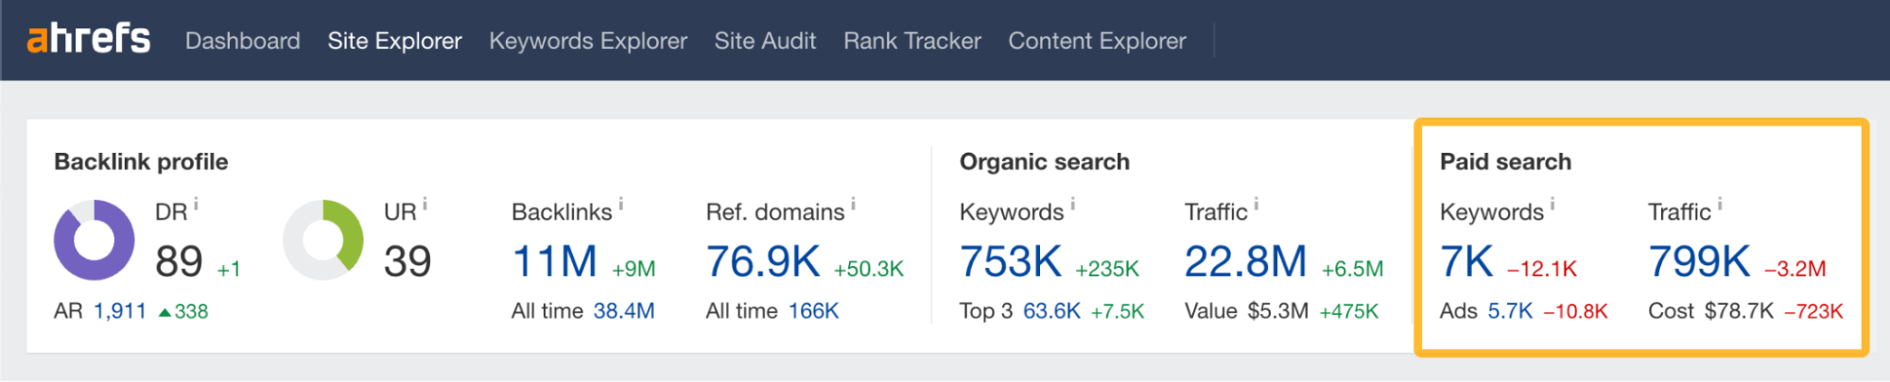
Task: Click the +50.3K ref. domains change
Action: coord(869,269)
